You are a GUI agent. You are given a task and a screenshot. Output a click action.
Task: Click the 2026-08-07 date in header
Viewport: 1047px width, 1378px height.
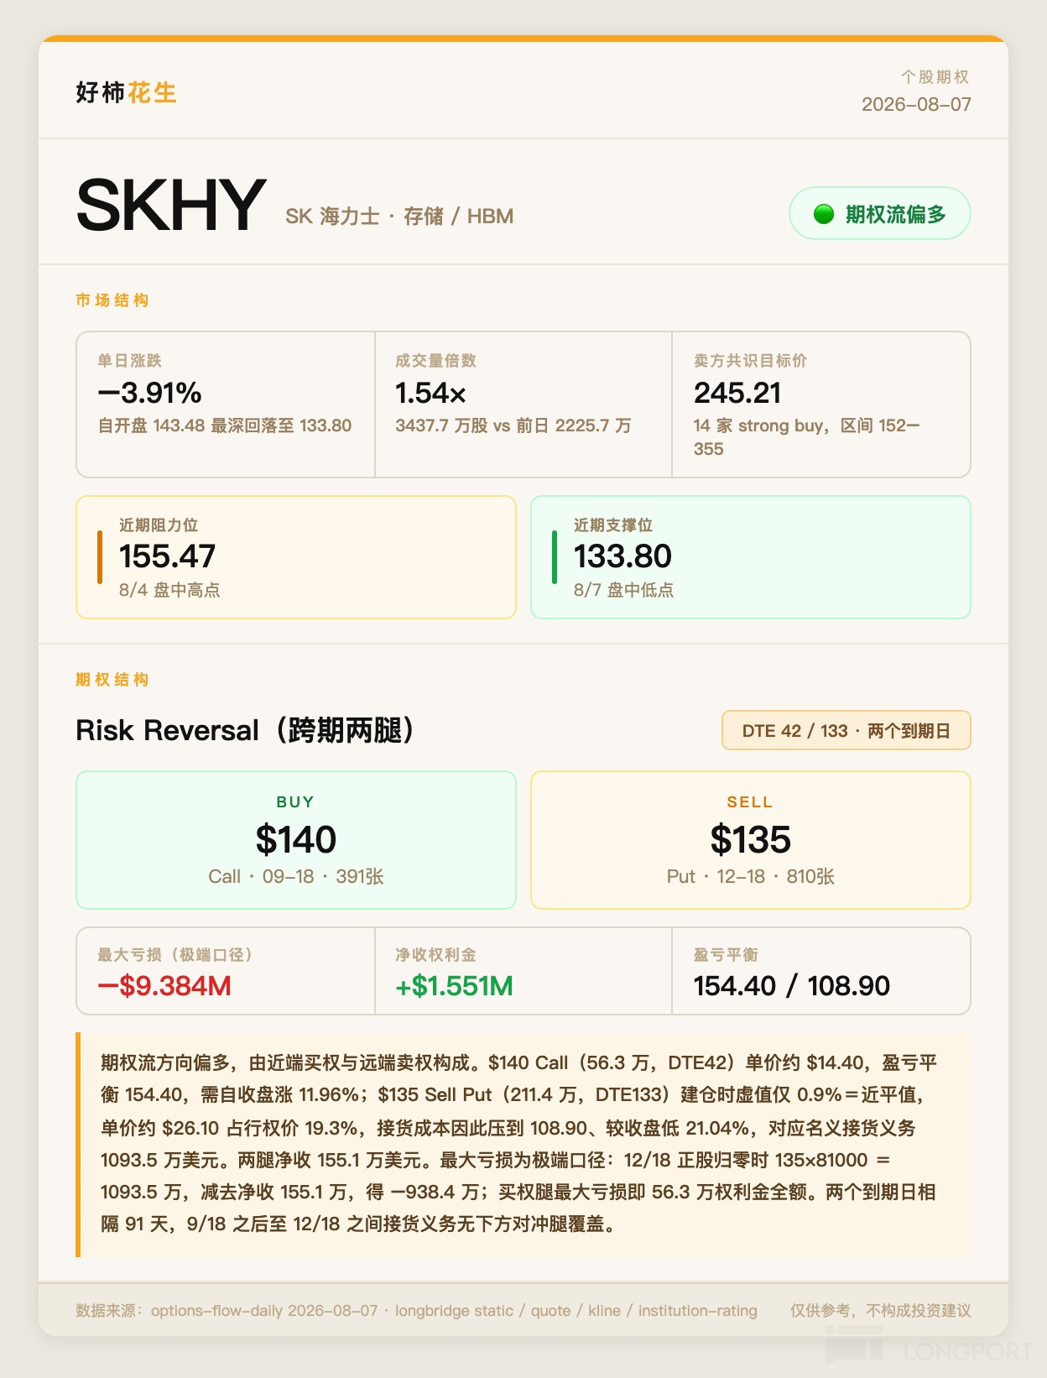pyautogui.click(x=916, y=104)
